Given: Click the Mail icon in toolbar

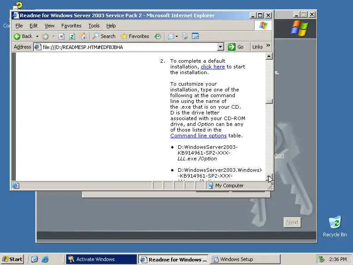Looking at the screenshot, I should click(x=171, y=36).
